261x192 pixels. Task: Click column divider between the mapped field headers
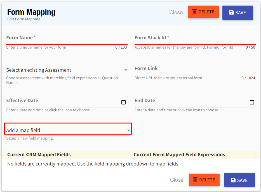[x=128, y=155]
